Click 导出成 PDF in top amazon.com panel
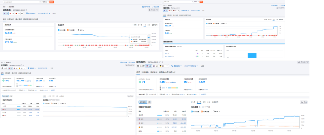Viewport: 324px width, 135px height. coord(154,10)
